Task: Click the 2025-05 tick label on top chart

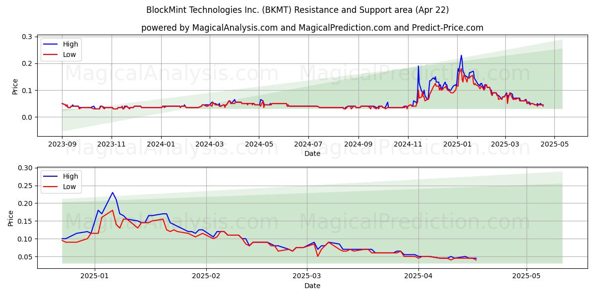Action: tap(554, 144)
